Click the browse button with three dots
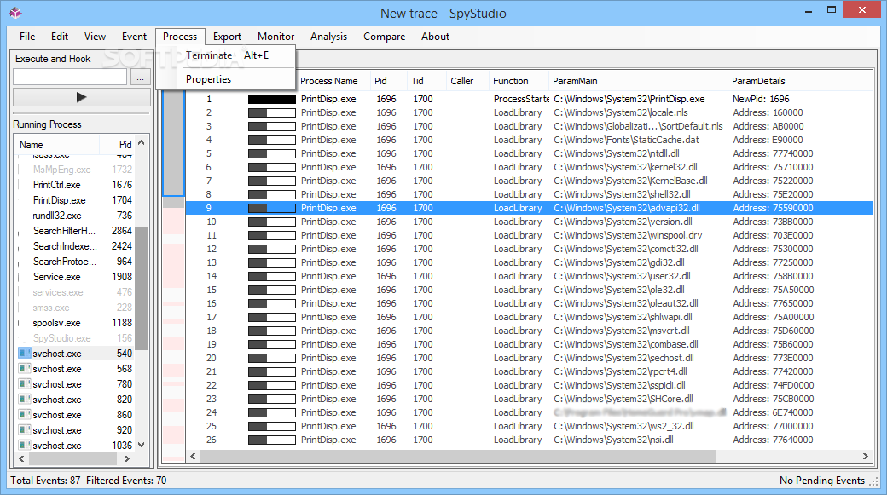887x495 pixels. coord(140,77)
